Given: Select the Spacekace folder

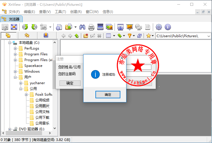Looking at the screenshot, I should (x=33, y=66).
